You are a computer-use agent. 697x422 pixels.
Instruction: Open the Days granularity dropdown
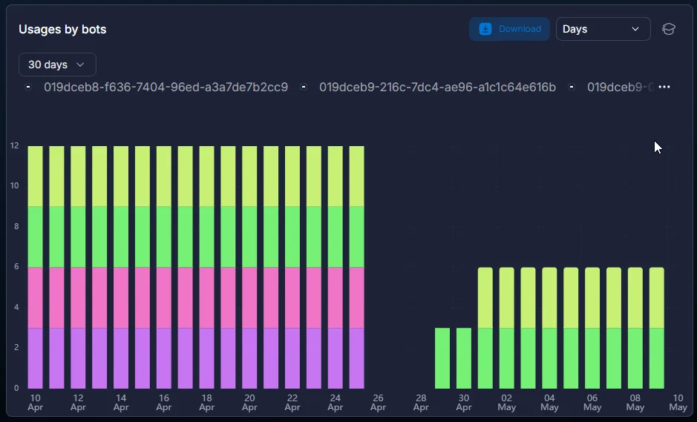603,29
